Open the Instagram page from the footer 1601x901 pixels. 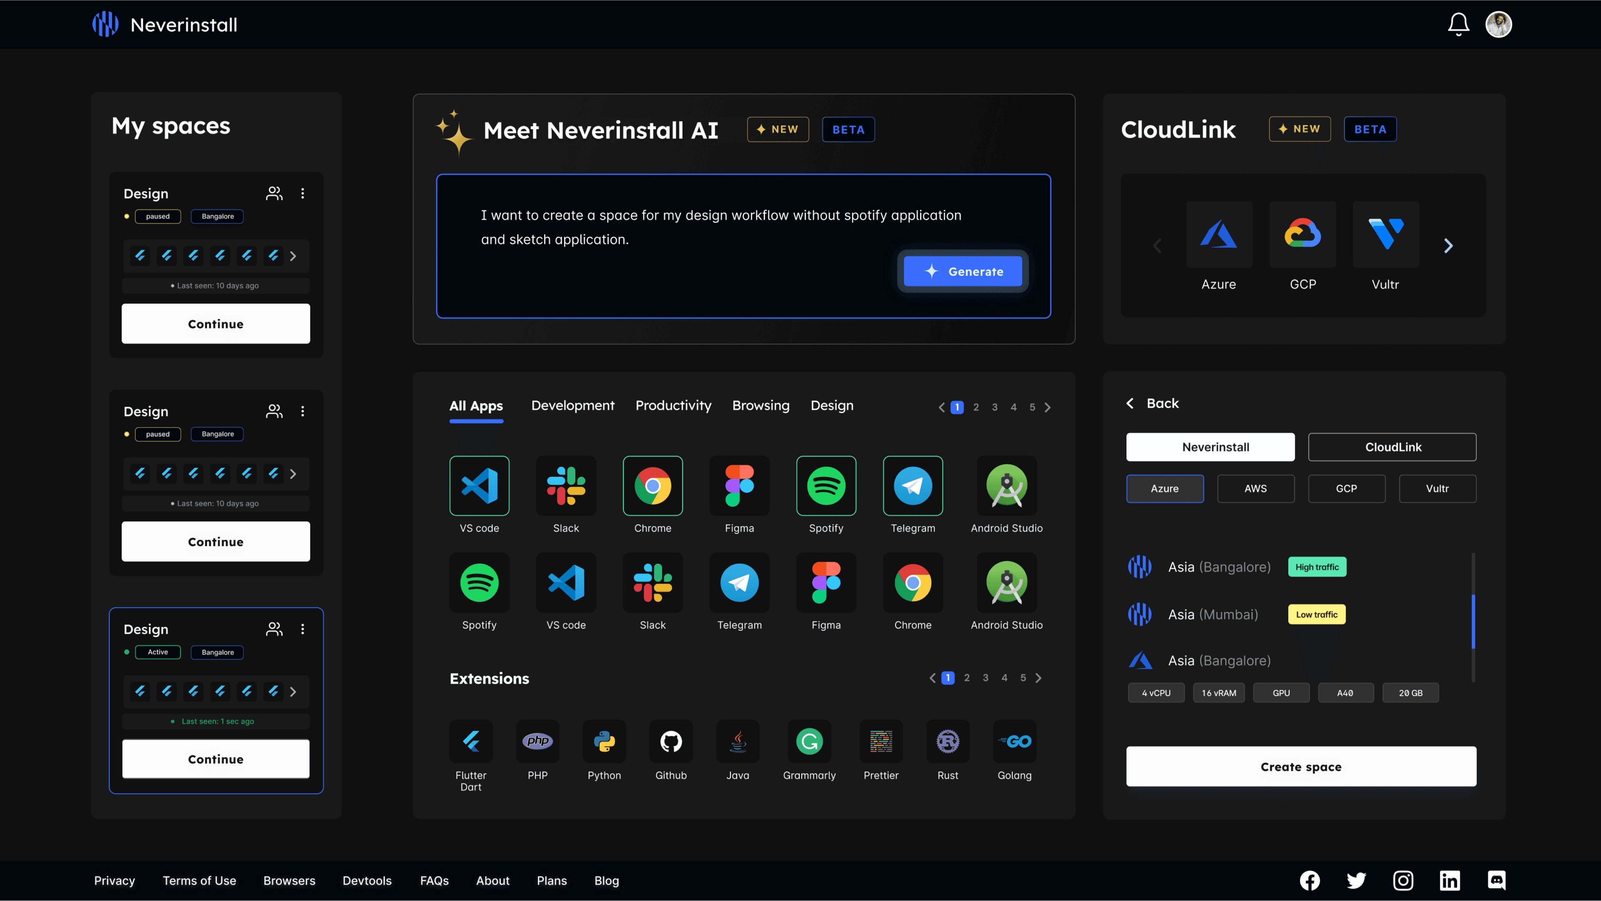(x=1403, y=881)
